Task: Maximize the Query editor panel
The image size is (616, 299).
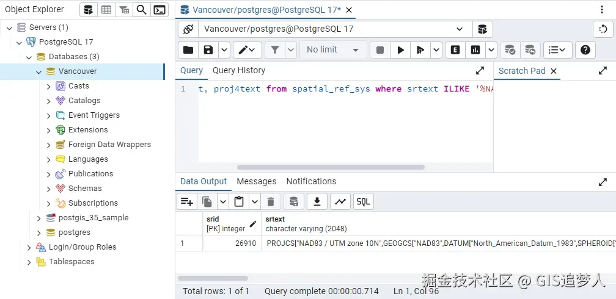Action: pyautogui.click(x=480, y=71)
